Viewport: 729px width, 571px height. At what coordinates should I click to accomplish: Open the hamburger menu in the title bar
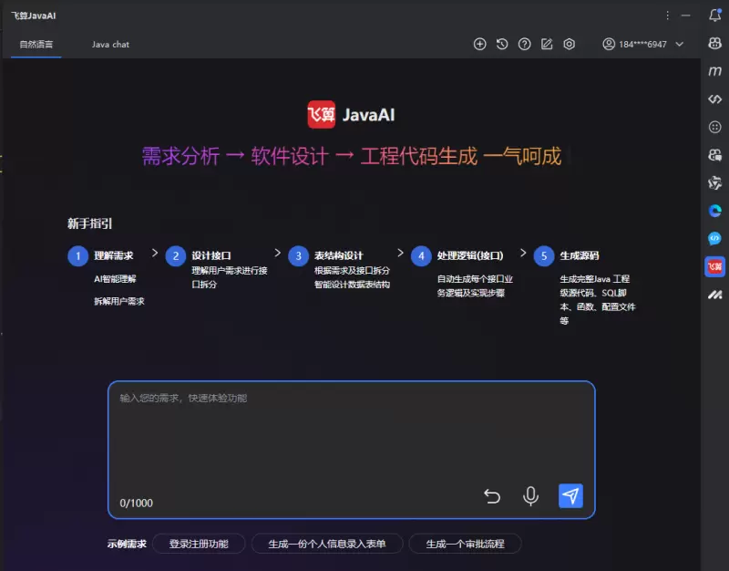[669, 15]
